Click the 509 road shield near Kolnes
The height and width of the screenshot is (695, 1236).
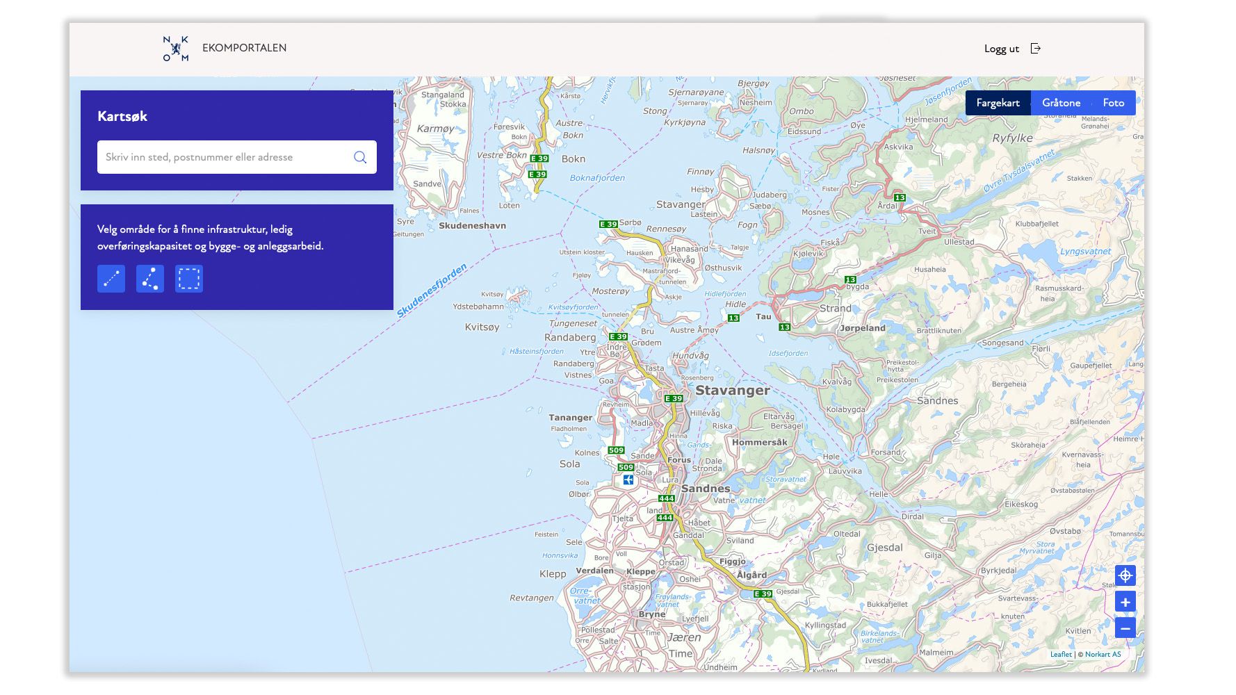(x=616, y=450)
